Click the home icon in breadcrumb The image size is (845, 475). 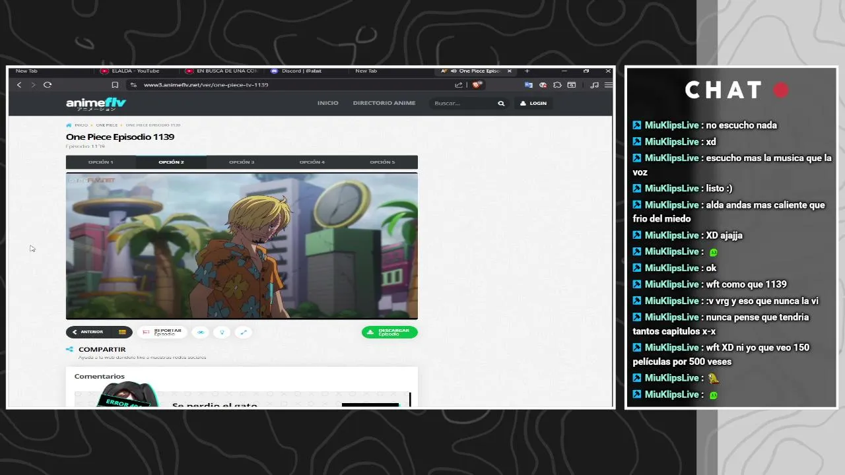tap(69, 125)
